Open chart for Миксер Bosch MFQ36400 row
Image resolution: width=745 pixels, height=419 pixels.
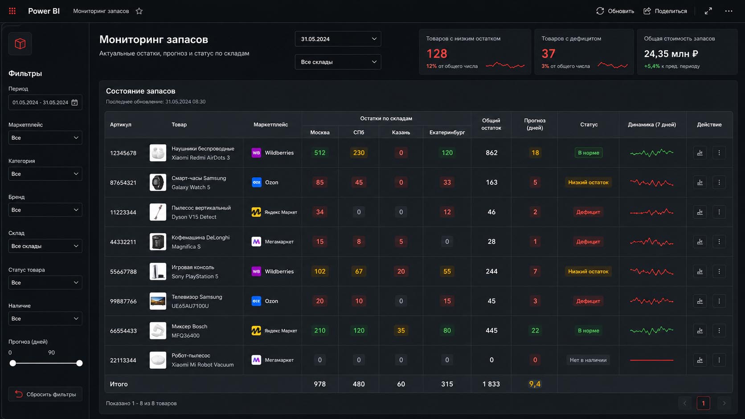pos(700,330)
